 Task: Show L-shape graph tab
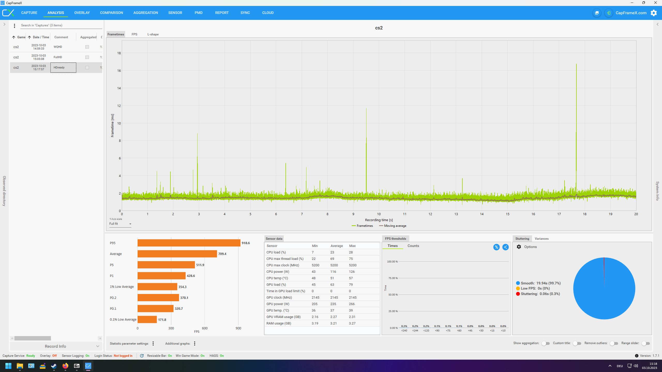(153, 34)
